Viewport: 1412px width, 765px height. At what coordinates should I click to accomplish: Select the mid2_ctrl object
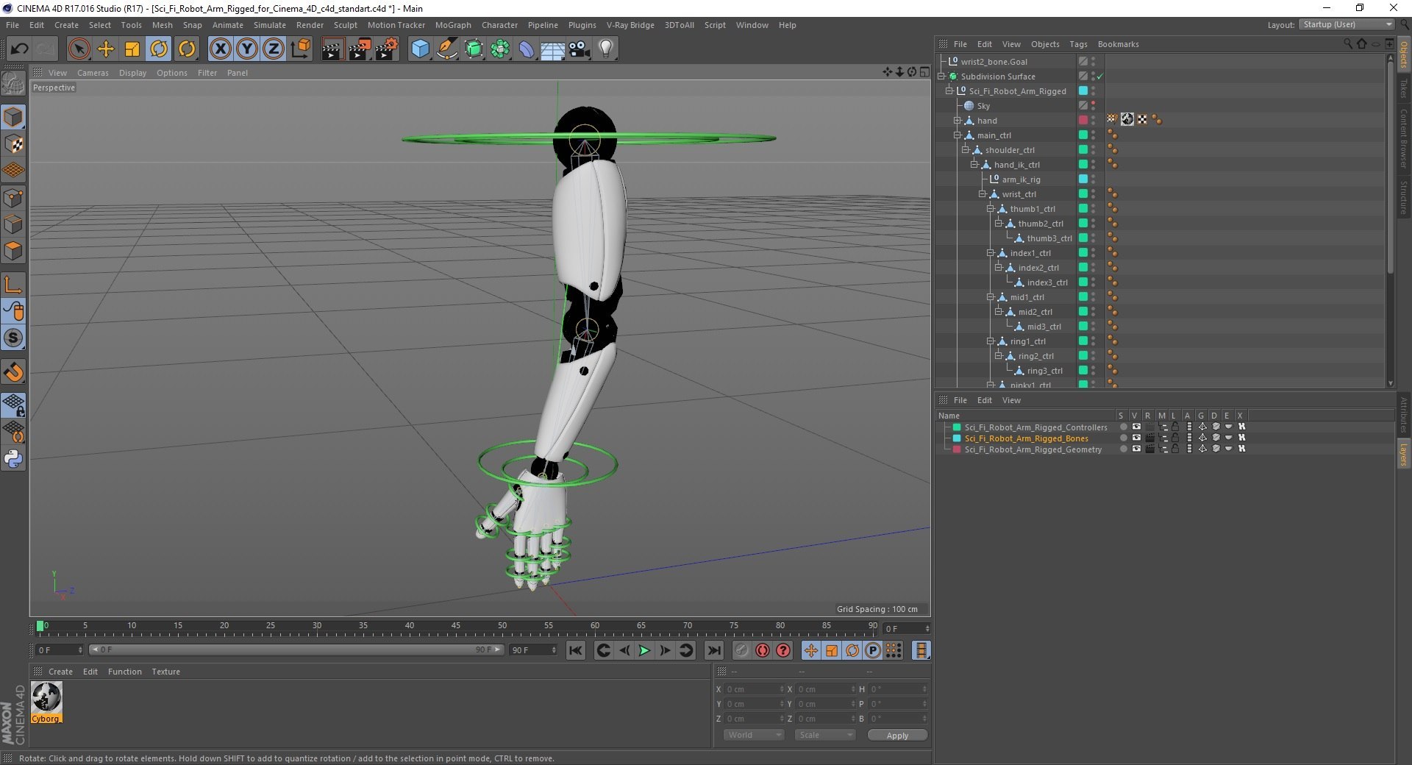[x=1035, y=312]
